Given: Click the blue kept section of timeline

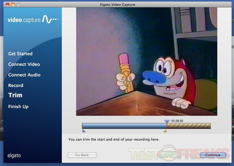Looking at the screenshot, I should pos(124,126).
